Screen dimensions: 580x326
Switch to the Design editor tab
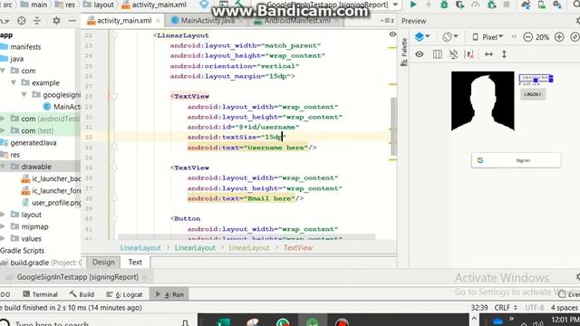(x=103, y=262)
